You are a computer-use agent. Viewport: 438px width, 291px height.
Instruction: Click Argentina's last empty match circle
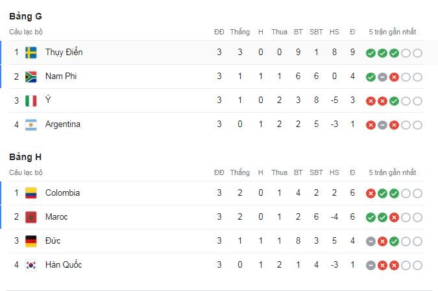[x=417, y=125]
